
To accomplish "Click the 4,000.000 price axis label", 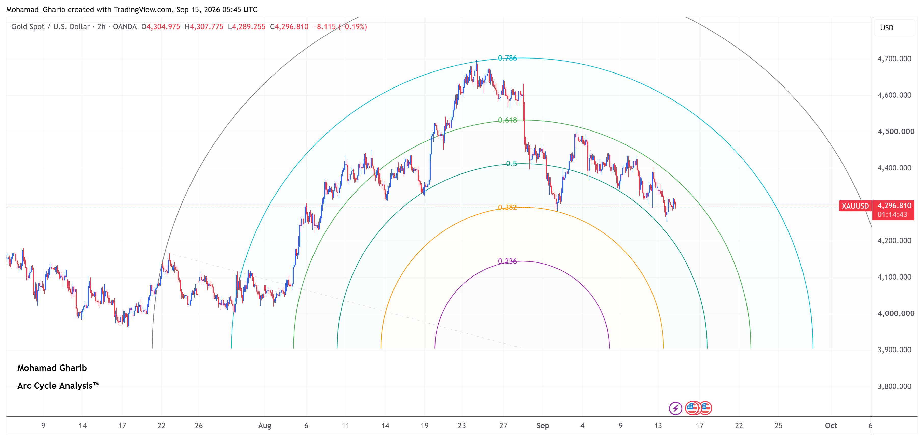I will point(896,313).
